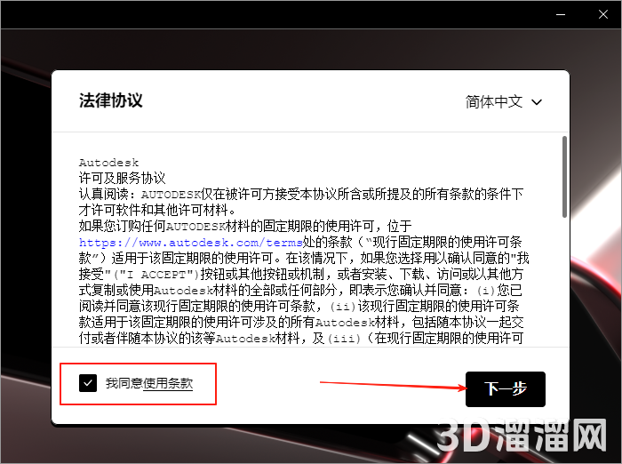Click the dropdown chevron beside 简体中文
This screenshot has width=622, height=464.
537,102
